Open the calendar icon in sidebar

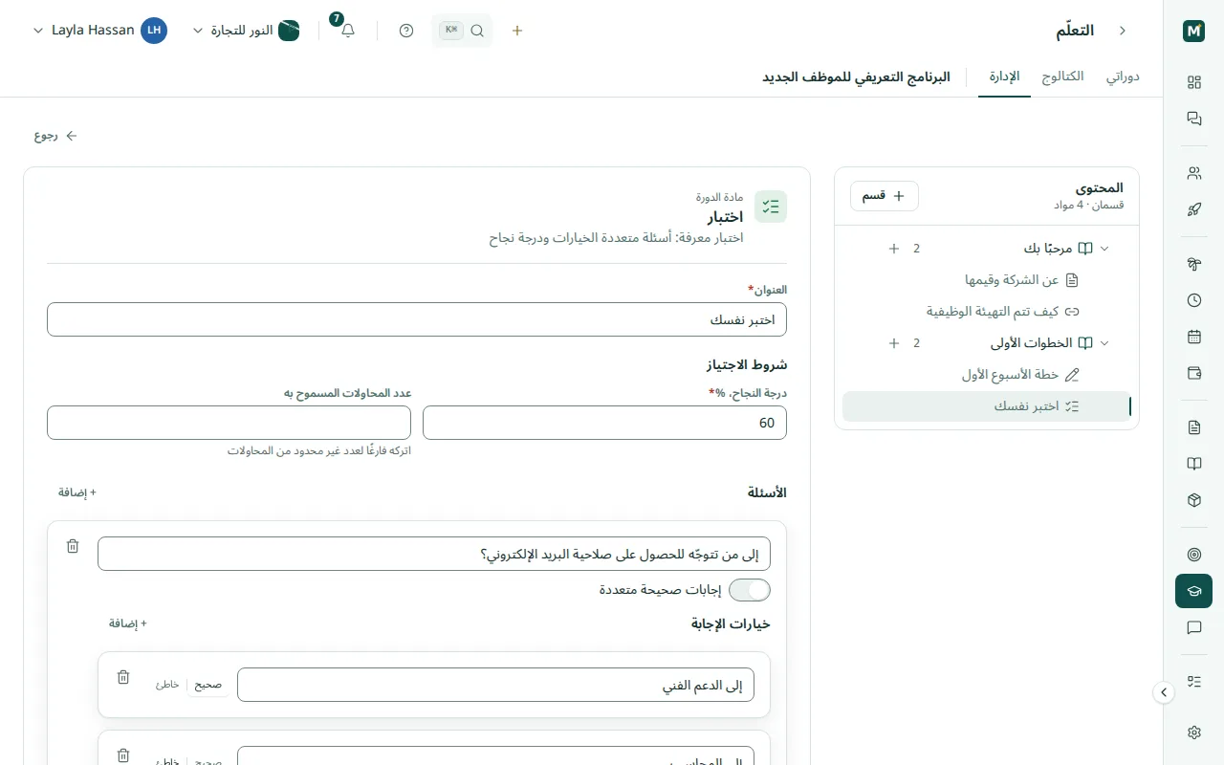[1193, 337]
